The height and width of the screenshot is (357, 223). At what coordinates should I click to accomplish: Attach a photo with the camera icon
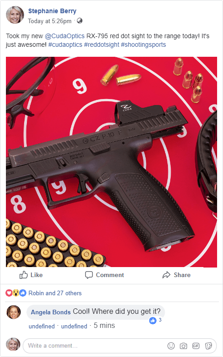point(183,346)
